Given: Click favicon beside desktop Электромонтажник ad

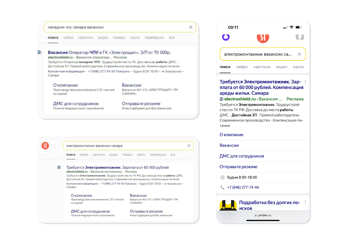Looking at the screenshot, I should click(59, 167).
